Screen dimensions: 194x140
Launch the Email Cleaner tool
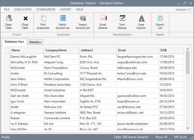point(103,22)
